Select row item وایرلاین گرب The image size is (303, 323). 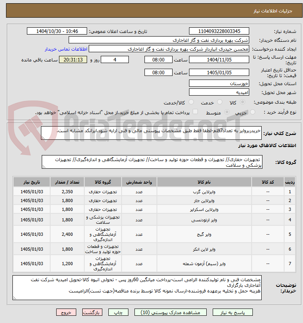(x=204, y=192)
